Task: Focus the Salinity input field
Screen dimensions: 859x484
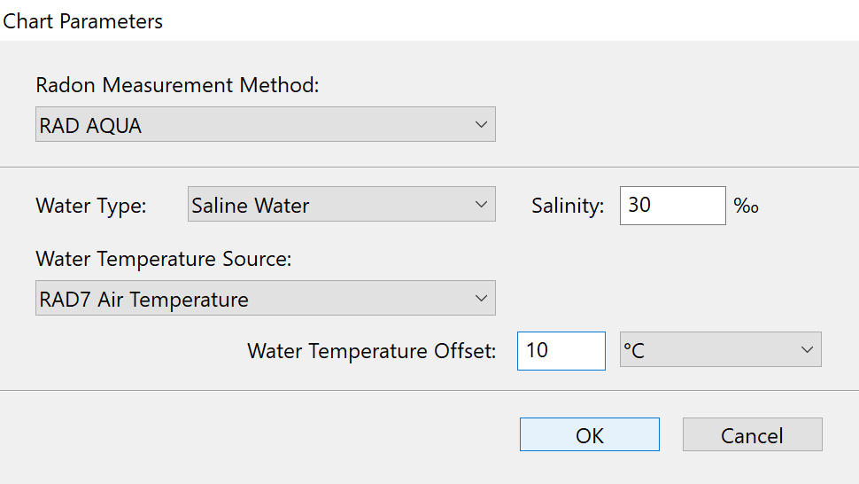Action: (672, 206)
